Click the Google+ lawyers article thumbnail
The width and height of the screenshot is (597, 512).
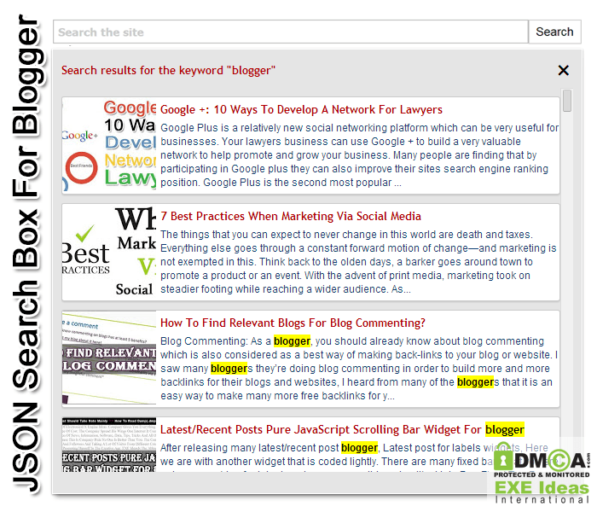coord(109,145)
